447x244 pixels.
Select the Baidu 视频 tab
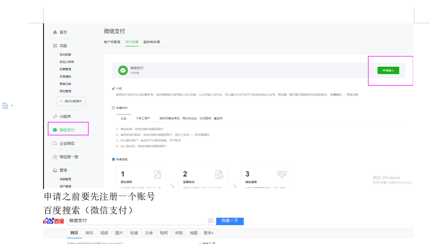(104, 233)
